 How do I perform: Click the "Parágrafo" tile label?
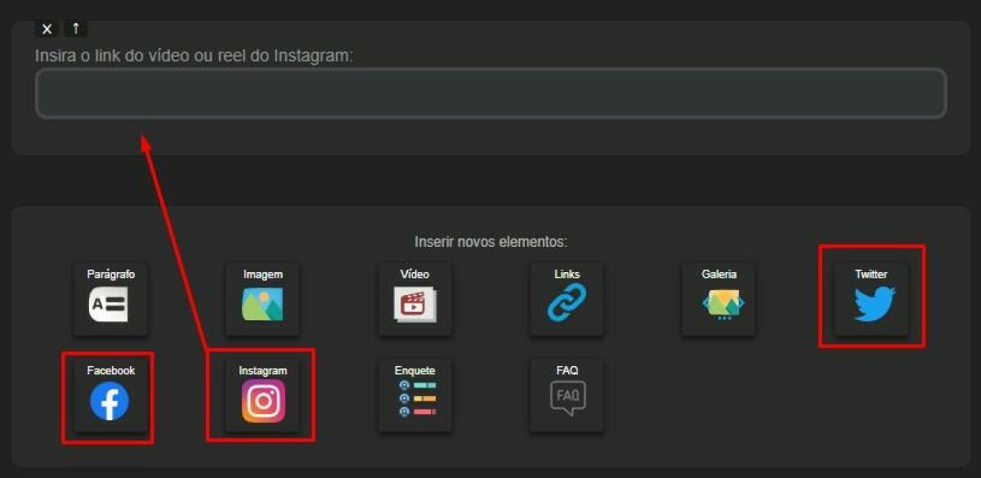point(110,275)
